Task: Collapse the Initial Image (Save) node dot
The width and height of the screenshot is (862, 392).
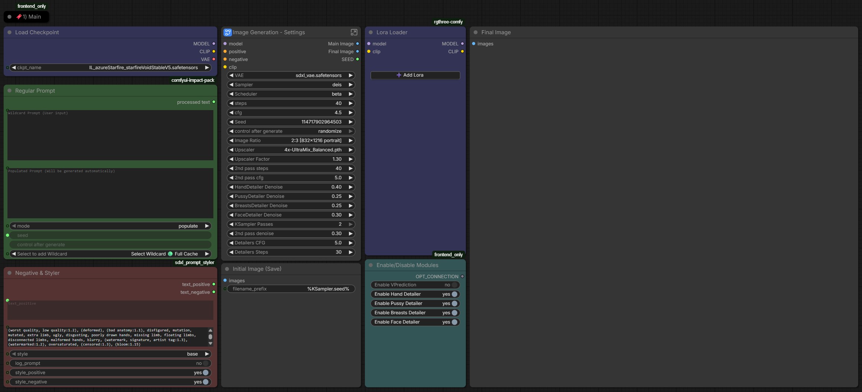Action: (227, 269)
